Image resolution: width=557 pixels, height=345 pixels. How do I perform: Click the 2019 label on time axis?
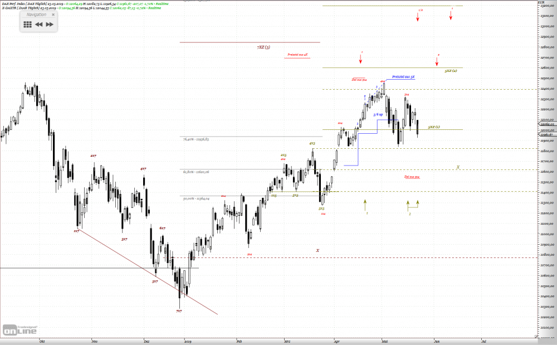click(188, 342)
